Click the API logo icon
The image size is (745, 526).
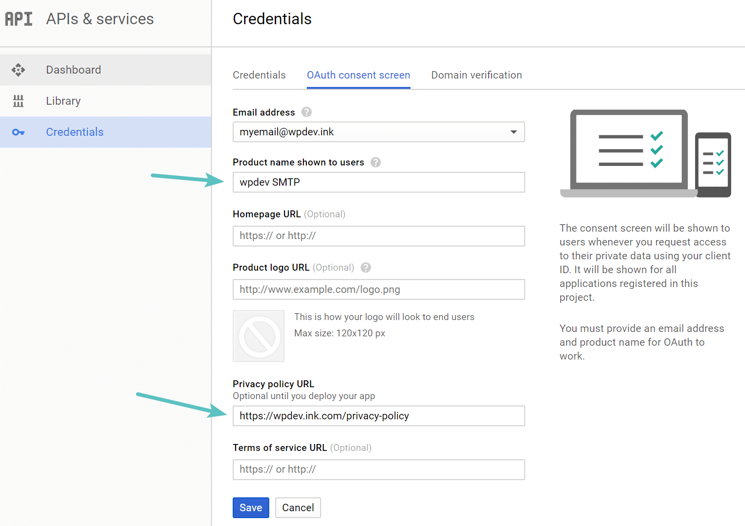click(18, 19)
